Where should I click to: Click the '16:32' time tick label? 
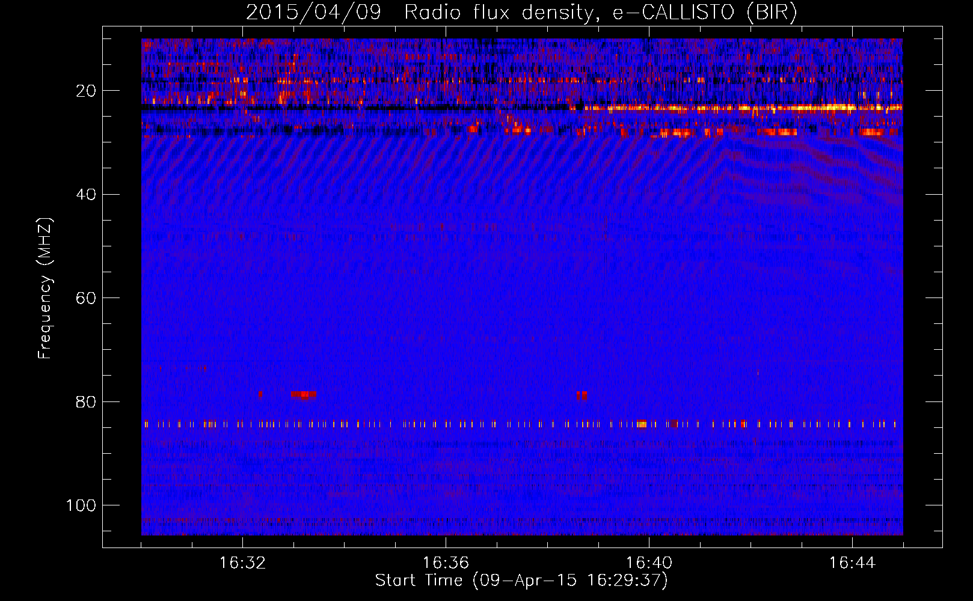(242, 563)
